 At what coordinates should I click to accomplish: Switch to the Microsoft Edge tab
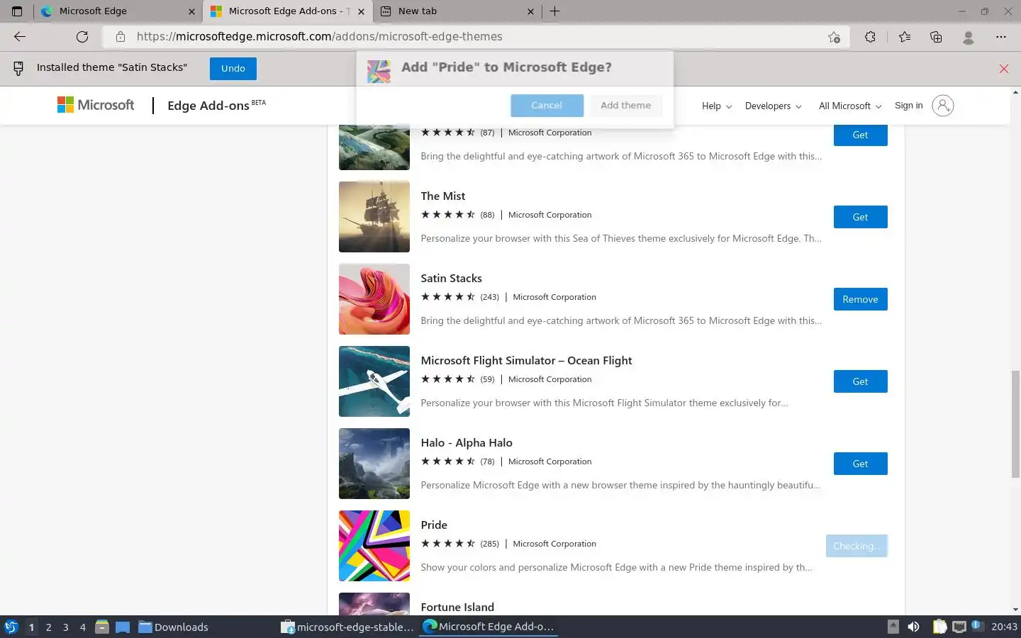click(x=118, y=11)
